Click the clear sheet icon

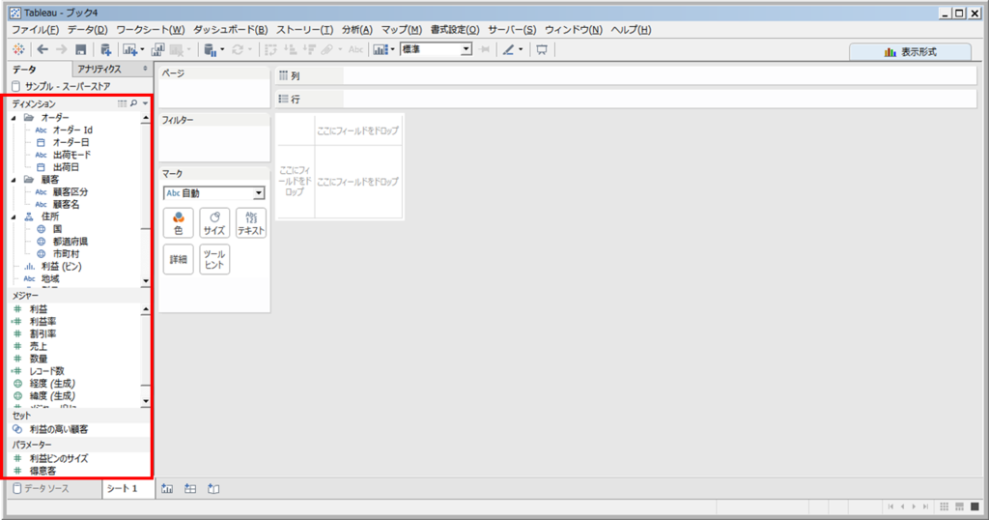tap(176, 49)
